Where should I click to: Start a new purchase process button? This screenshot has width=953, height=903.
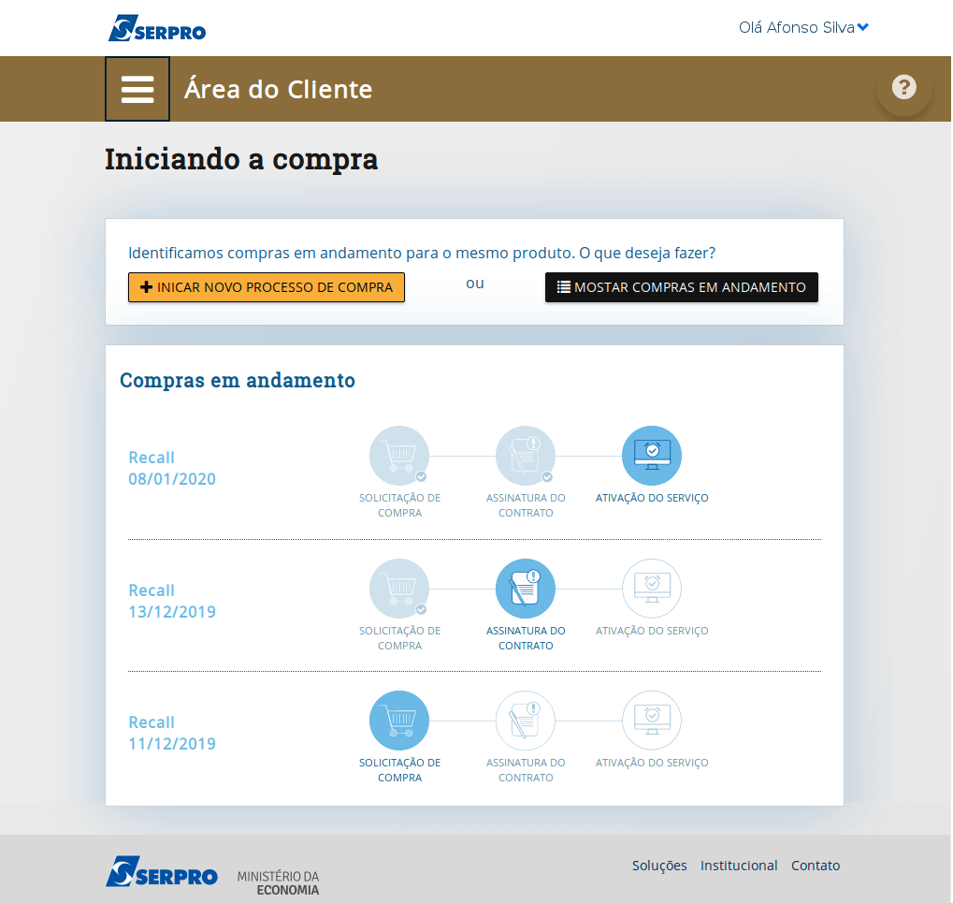coord(267,287)
